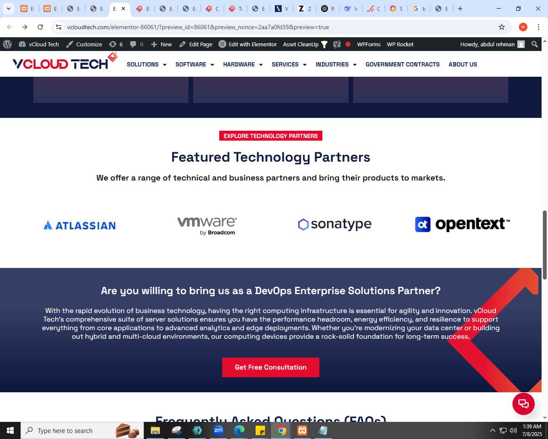Open the admin bar search magnifier
548x439 pixels.
click(x=534, y=44)
